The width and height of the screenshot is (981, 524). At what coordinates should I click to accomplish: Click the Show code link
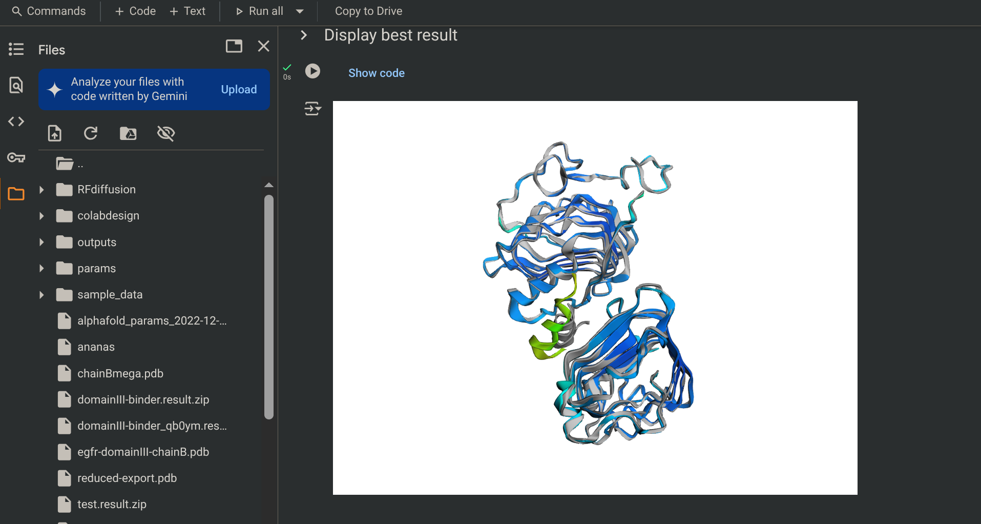tap(377, 73)
